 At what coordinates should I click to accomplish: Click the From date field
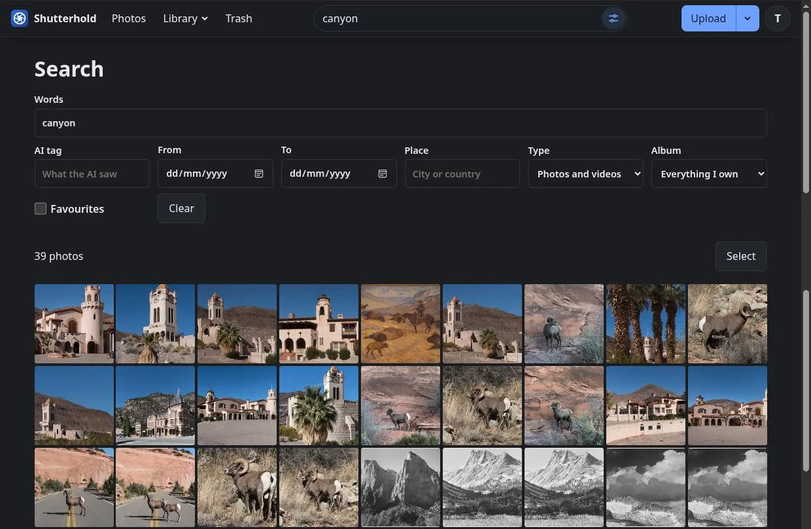point(215,173)
